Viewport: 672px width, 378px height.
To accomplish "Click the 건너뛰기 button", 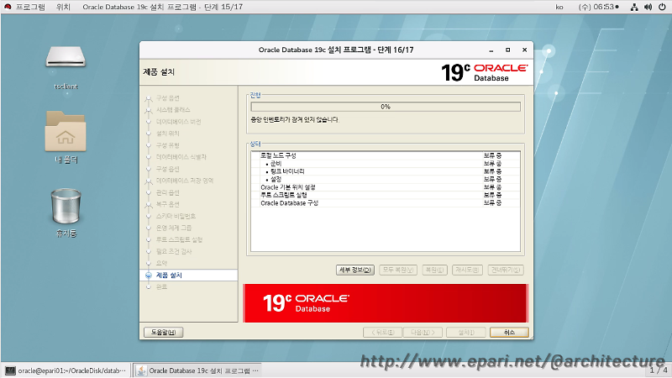I will point(506,270).
